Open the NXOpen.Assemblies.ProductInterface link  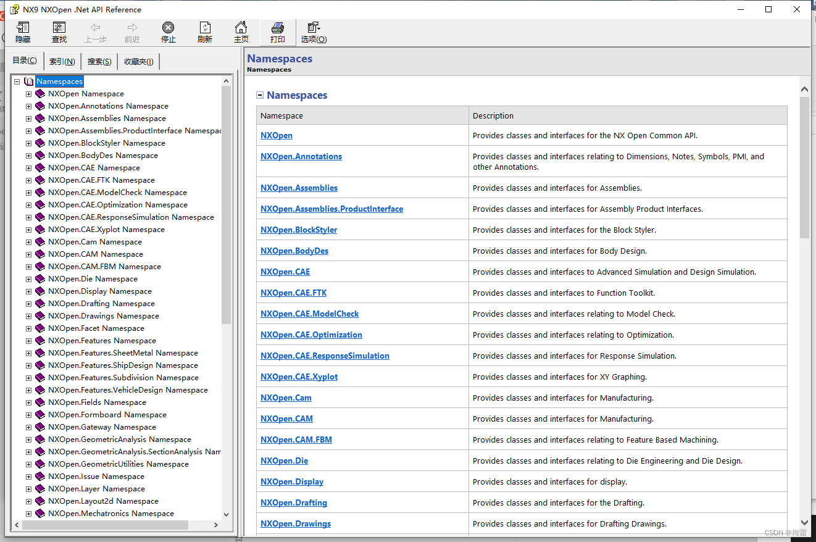click(331, 209)
